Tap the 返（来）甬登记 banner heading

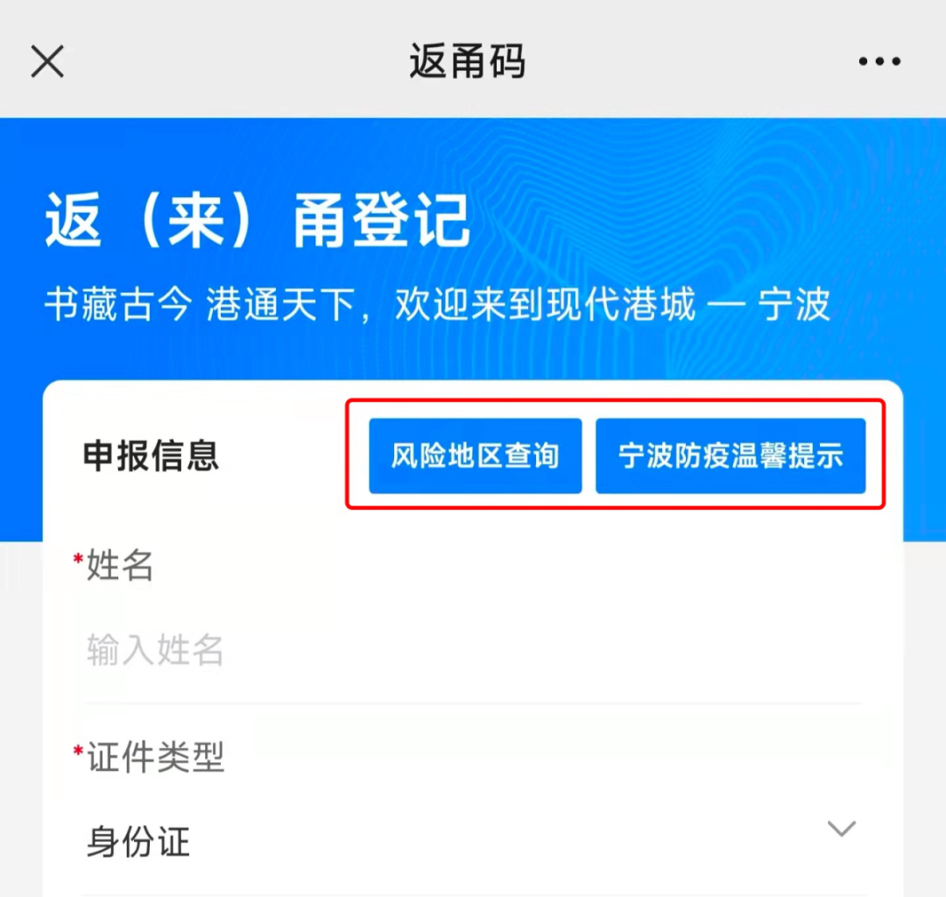click(258, 220)
